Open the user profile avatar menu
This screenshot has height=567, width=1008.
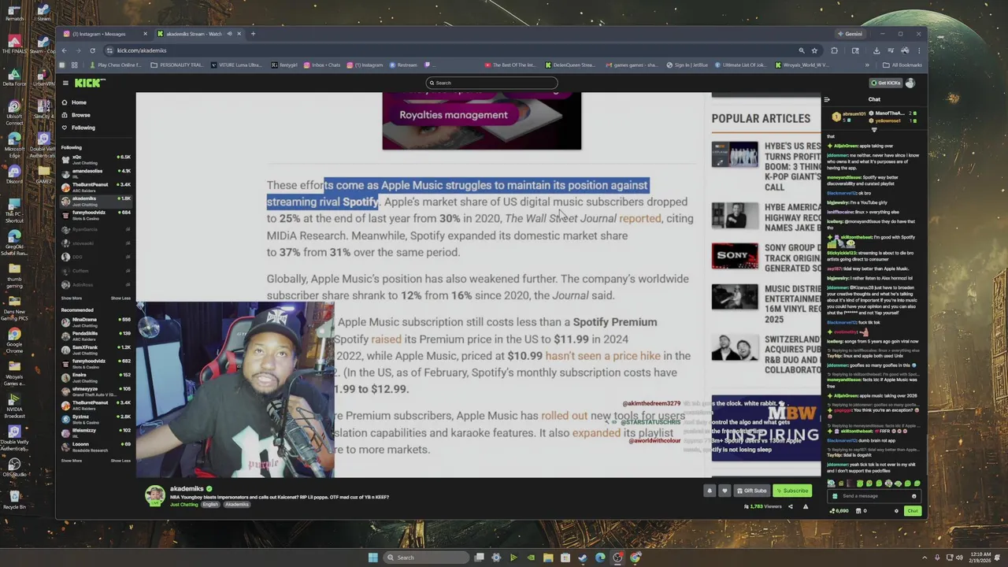pos(910,83)
